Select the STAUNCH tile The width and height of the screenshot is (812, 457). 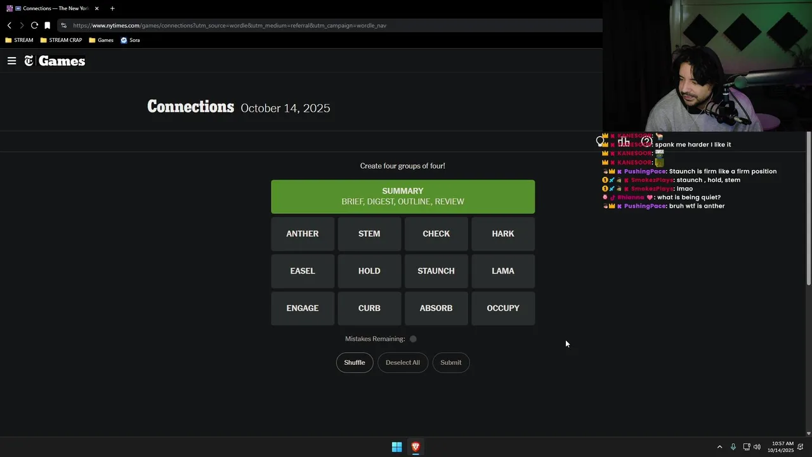436,271
